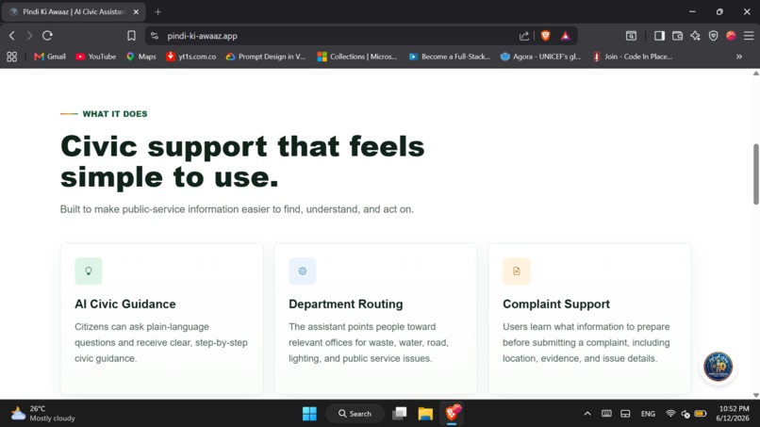This screenshot has height=427, width=760.
Task: Open Brave VPN shield icon
Action: coord(714,36)
